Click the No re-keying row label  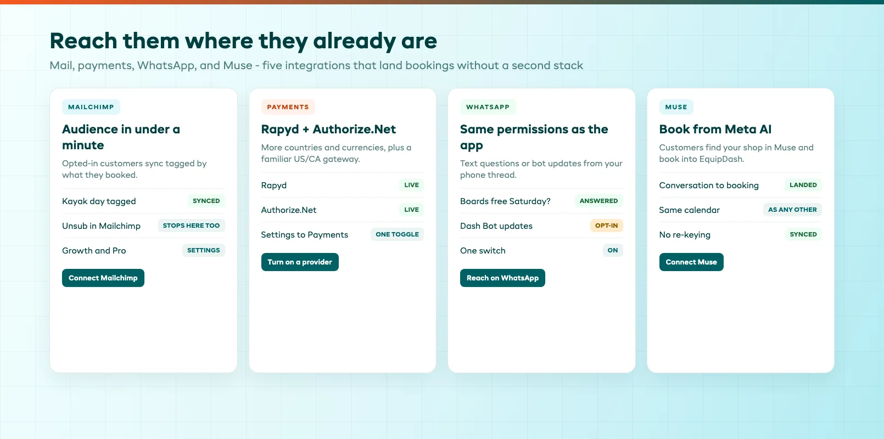click(685, 235)
